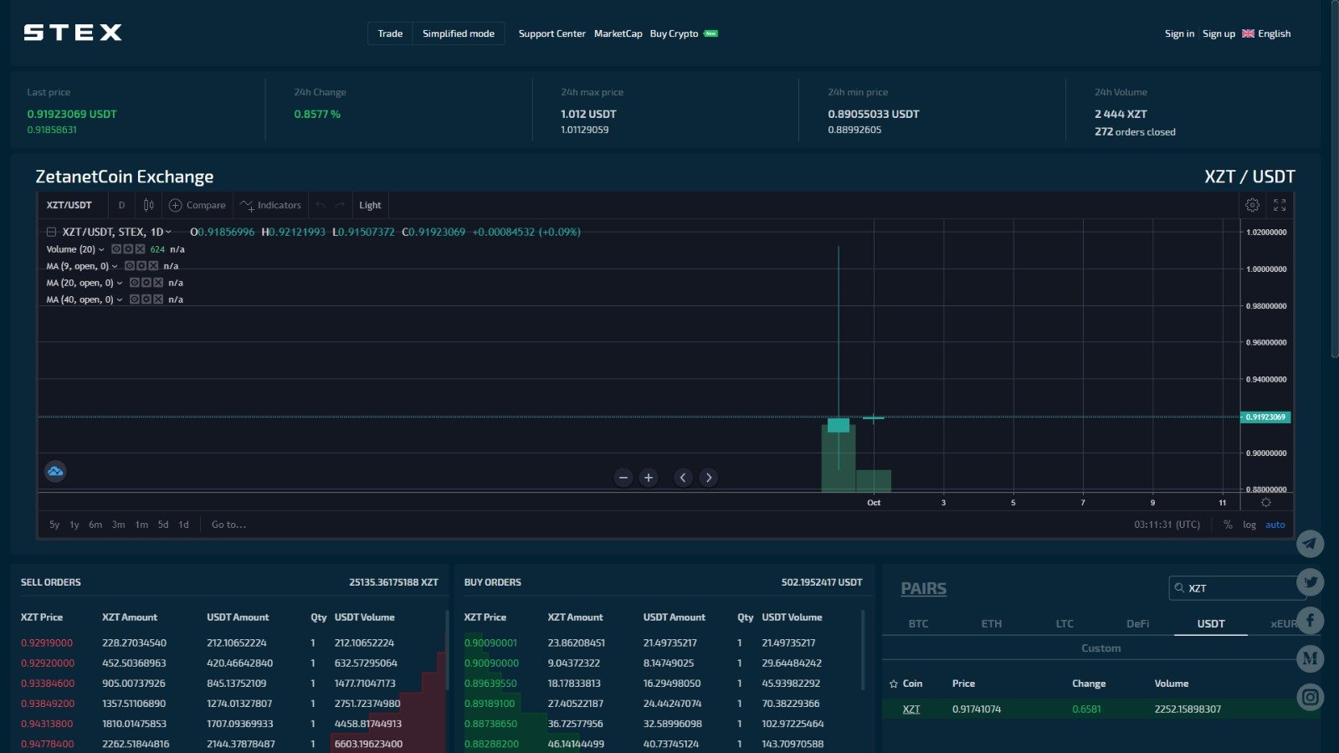Switch chart to Light theme
The image size is (1339, 753).
pyautogui.click(x=370, y=205)
